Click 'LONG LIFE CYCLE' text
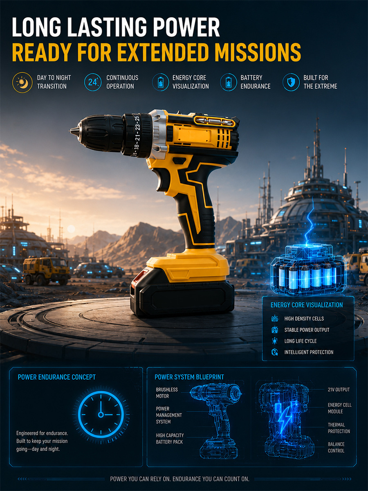 point(301,341)
